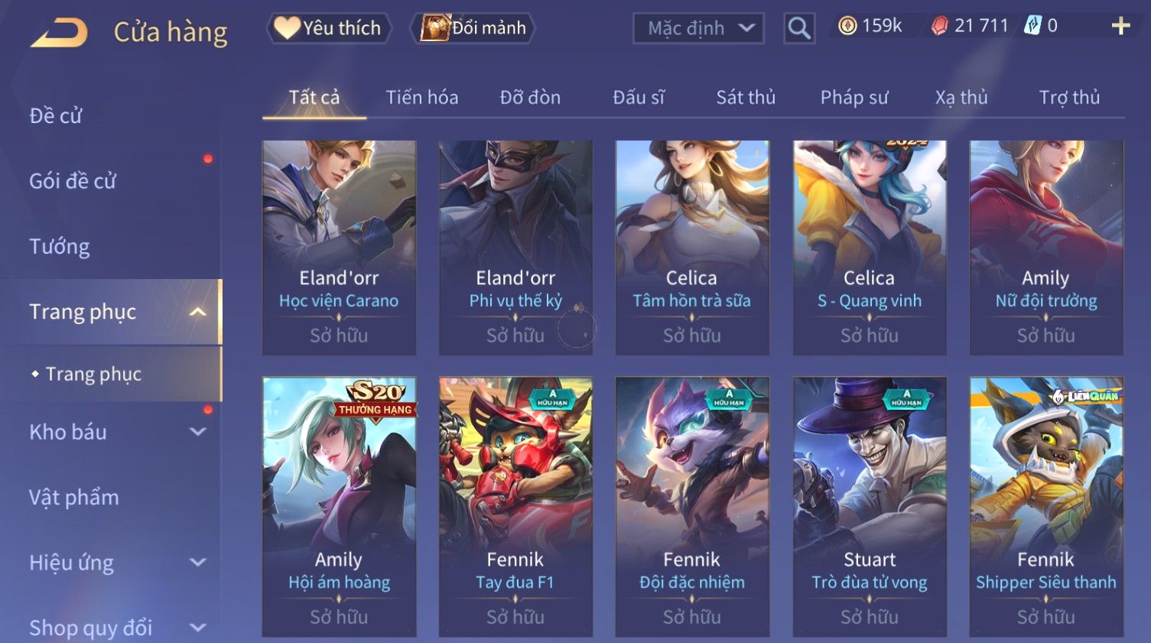1151x643 pixels.
Task: Click the blue voucher currency icon
Action: pos(1033,26)
